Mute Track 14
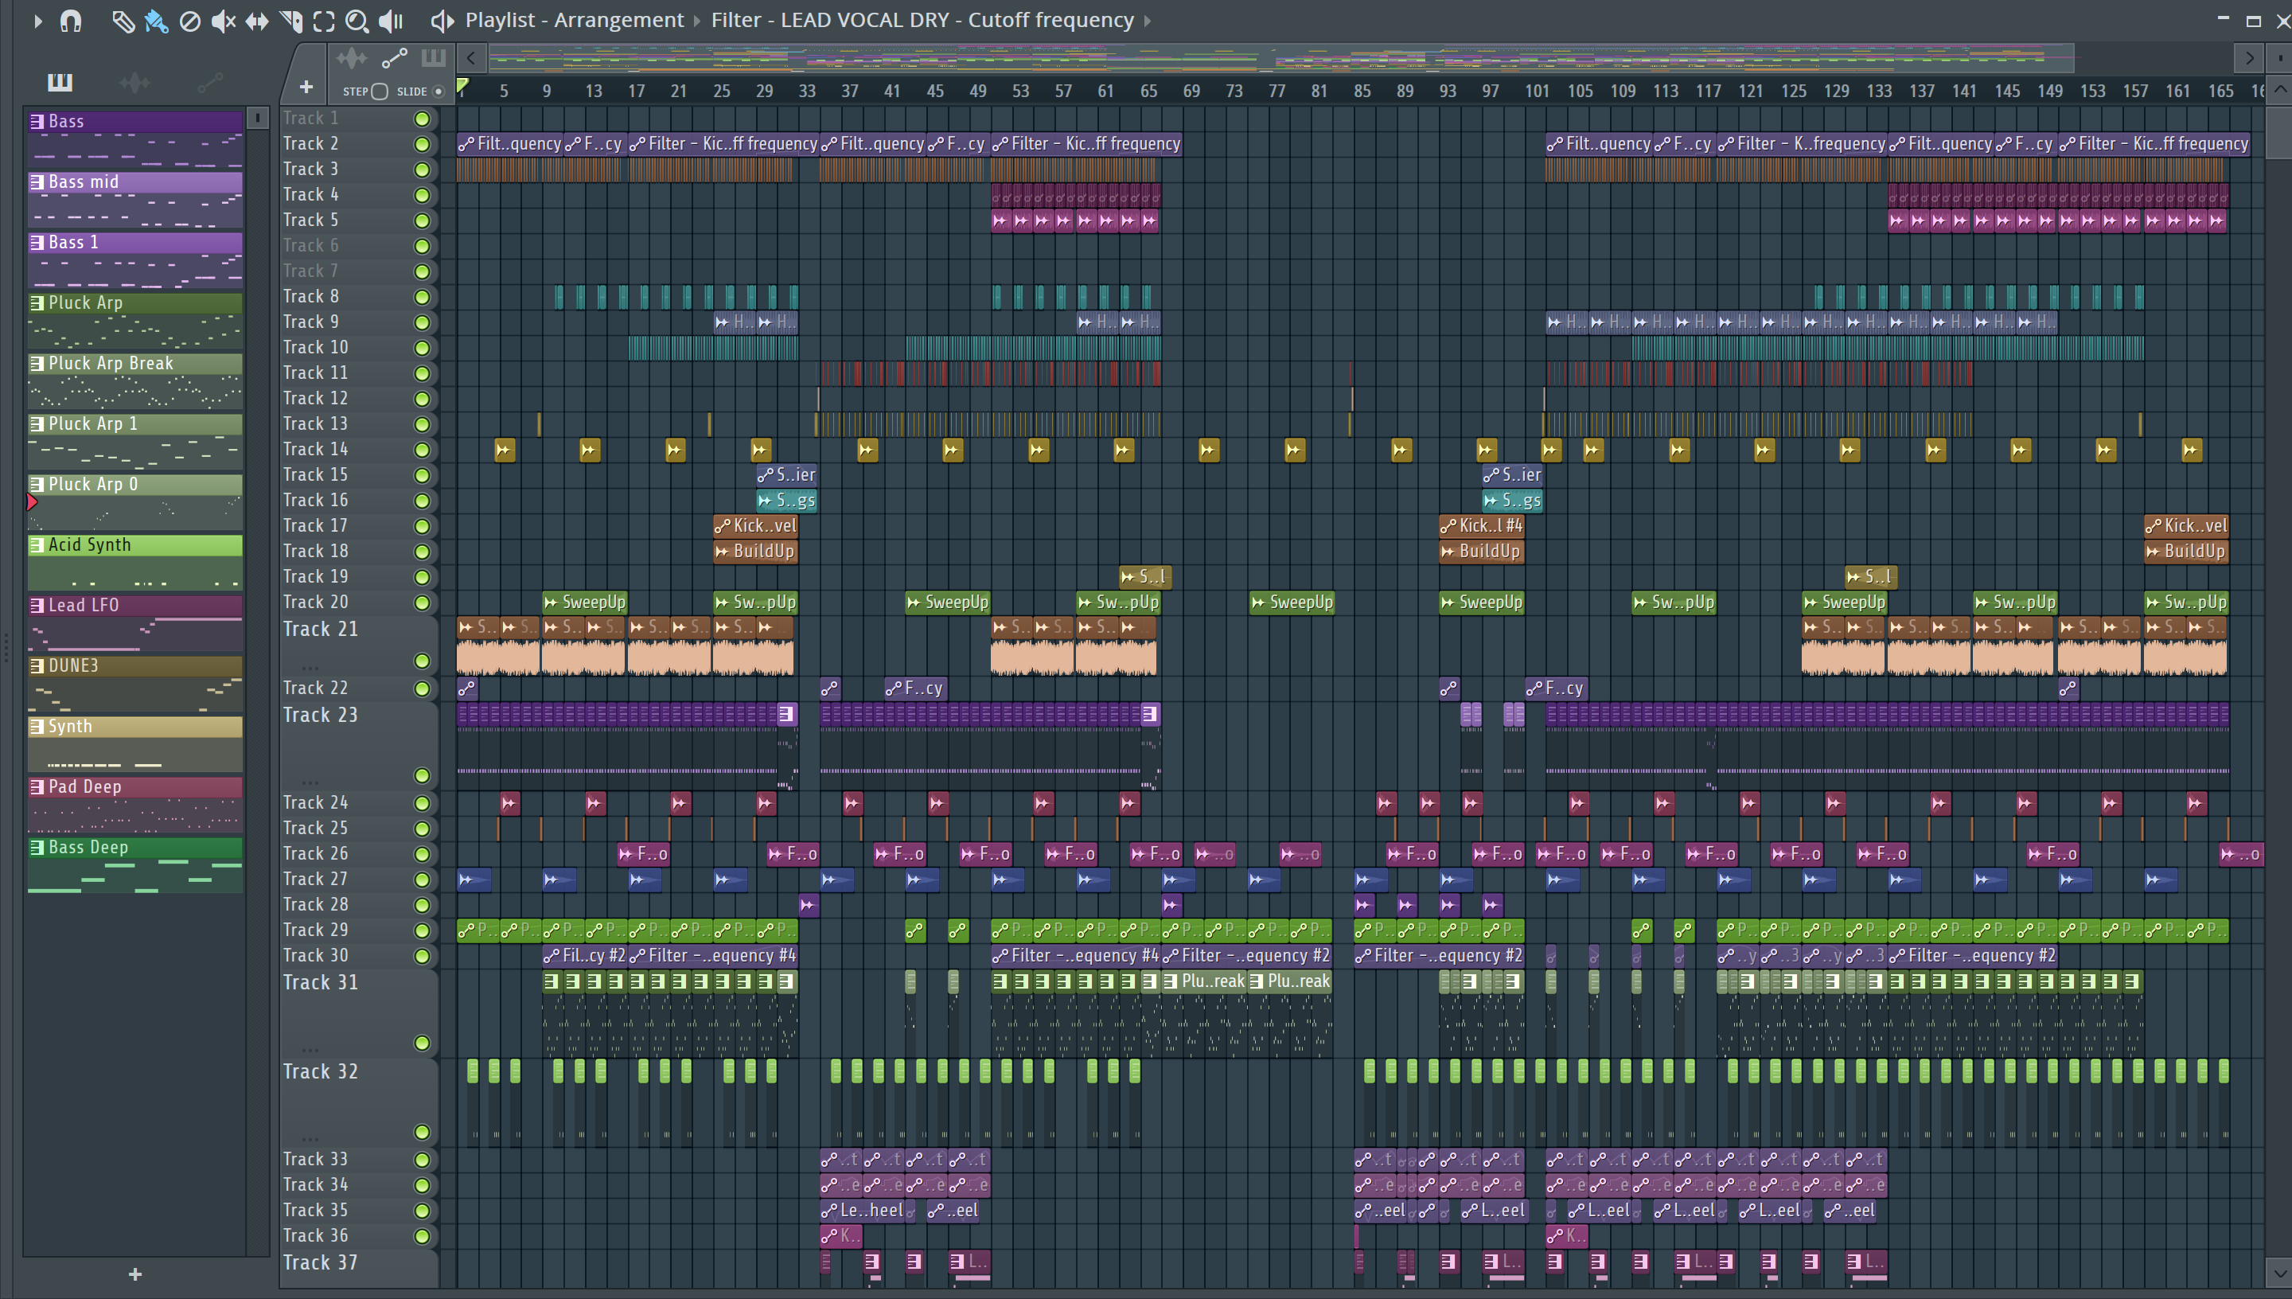The image size is (2292, 1299). coord(422,450)
